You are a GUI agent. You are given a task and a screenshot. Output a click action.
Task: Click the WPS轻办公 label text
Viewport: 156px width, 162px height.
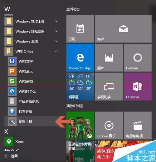point(27,91)
